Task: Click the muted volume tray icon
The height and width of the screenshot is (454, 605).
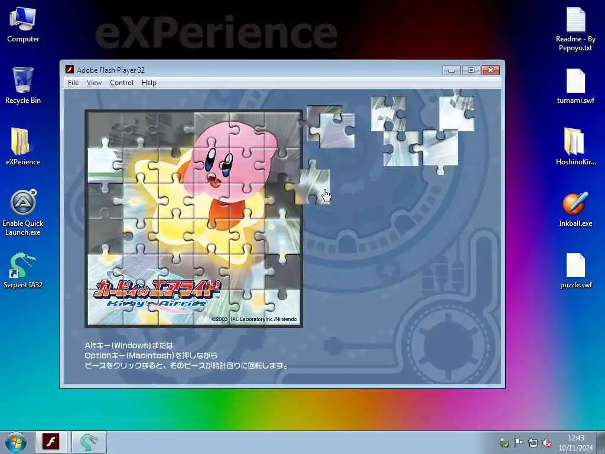Action: click(547, 443)
